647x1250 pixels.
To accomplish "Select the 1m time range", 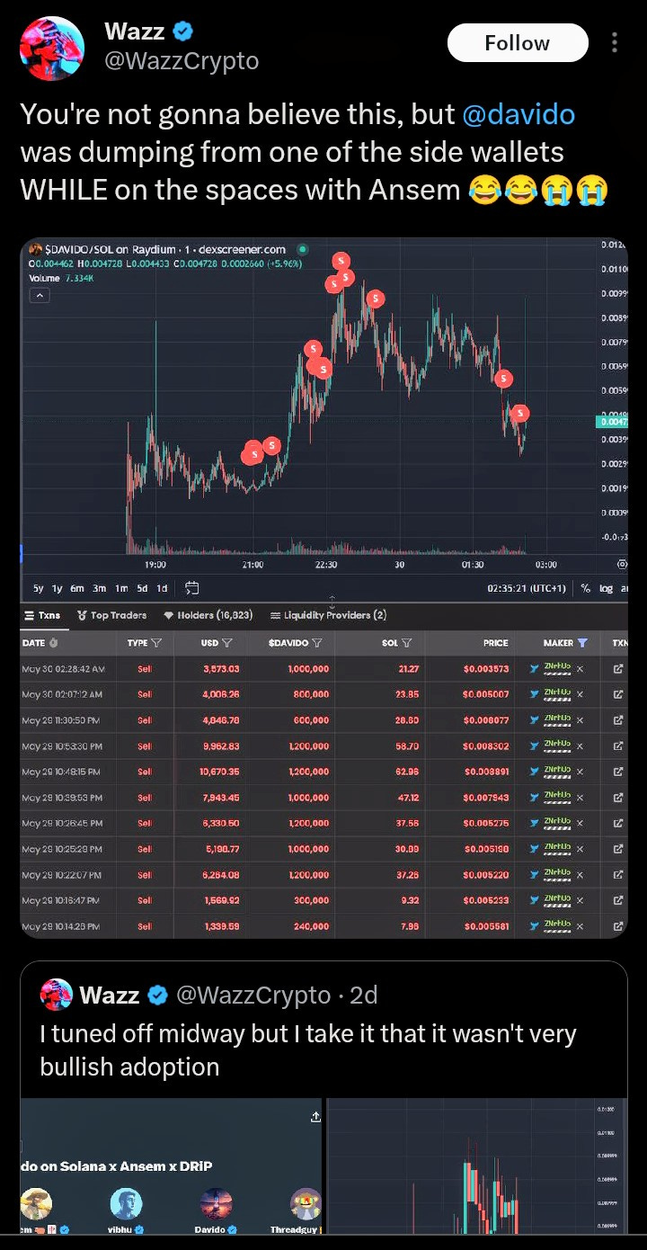I will click(x=121, y=588).
